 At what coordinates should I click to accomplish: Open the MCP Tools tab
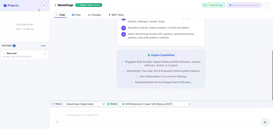click(116, 15)
